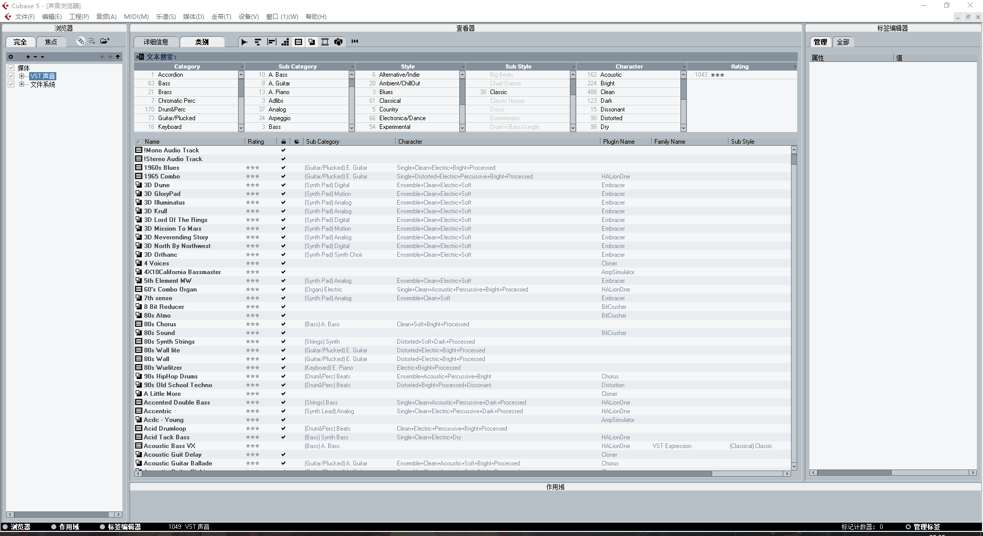This screenshot has width=983, height=536.
Task: Switch to the 全部 tab in tag editor
Action: point(843,42)
